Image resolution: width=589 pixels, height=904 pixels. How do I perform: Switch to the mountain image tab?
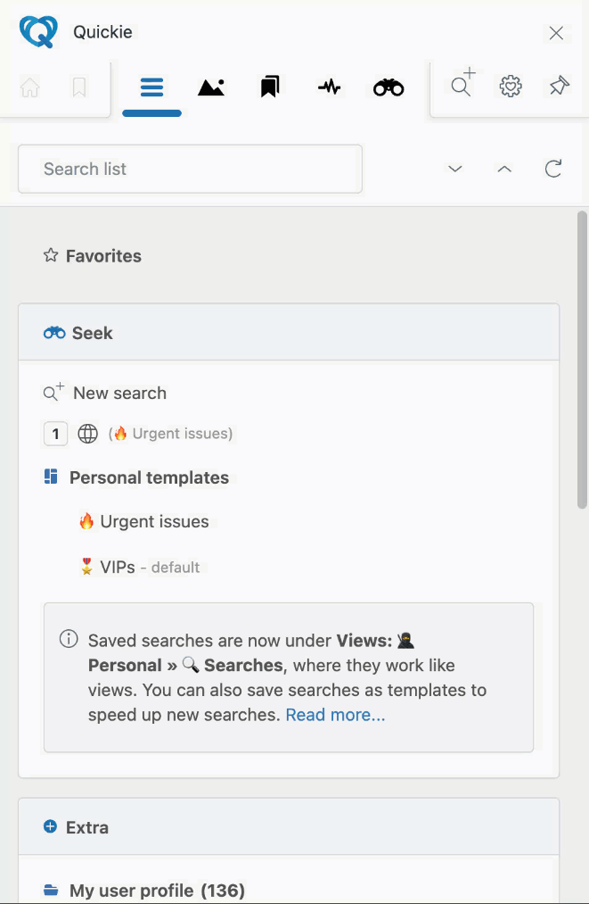point(211,87)
